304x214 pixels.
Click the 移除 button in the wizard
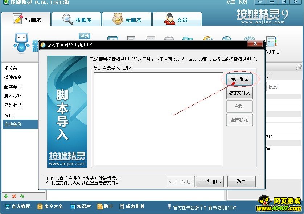click(x=239, y=106)
